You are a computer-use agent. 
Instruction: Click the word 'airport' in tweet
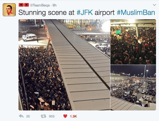tap(105, 13)
